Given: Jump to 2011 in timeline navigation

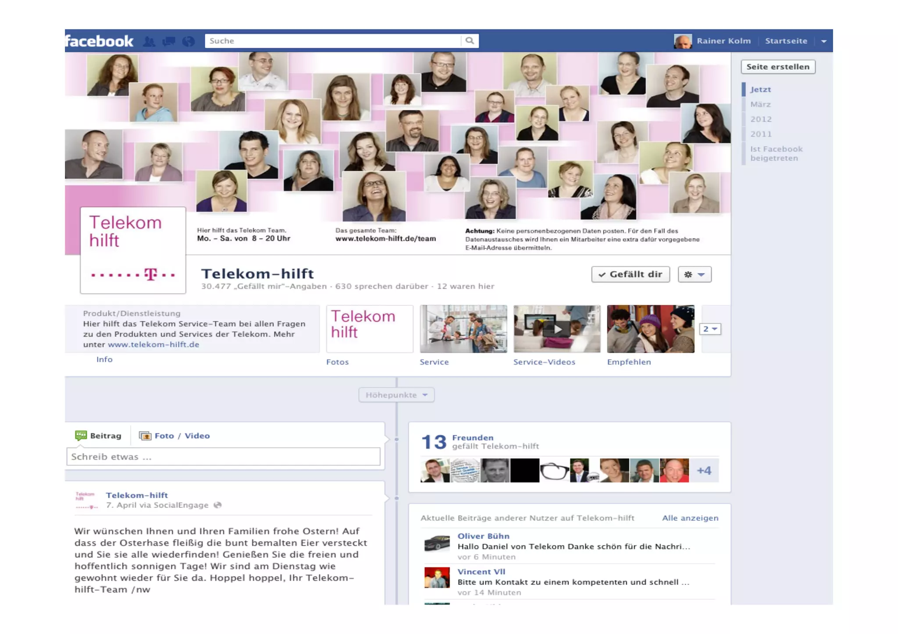Looking at the screenshot, I should (761, 134).
